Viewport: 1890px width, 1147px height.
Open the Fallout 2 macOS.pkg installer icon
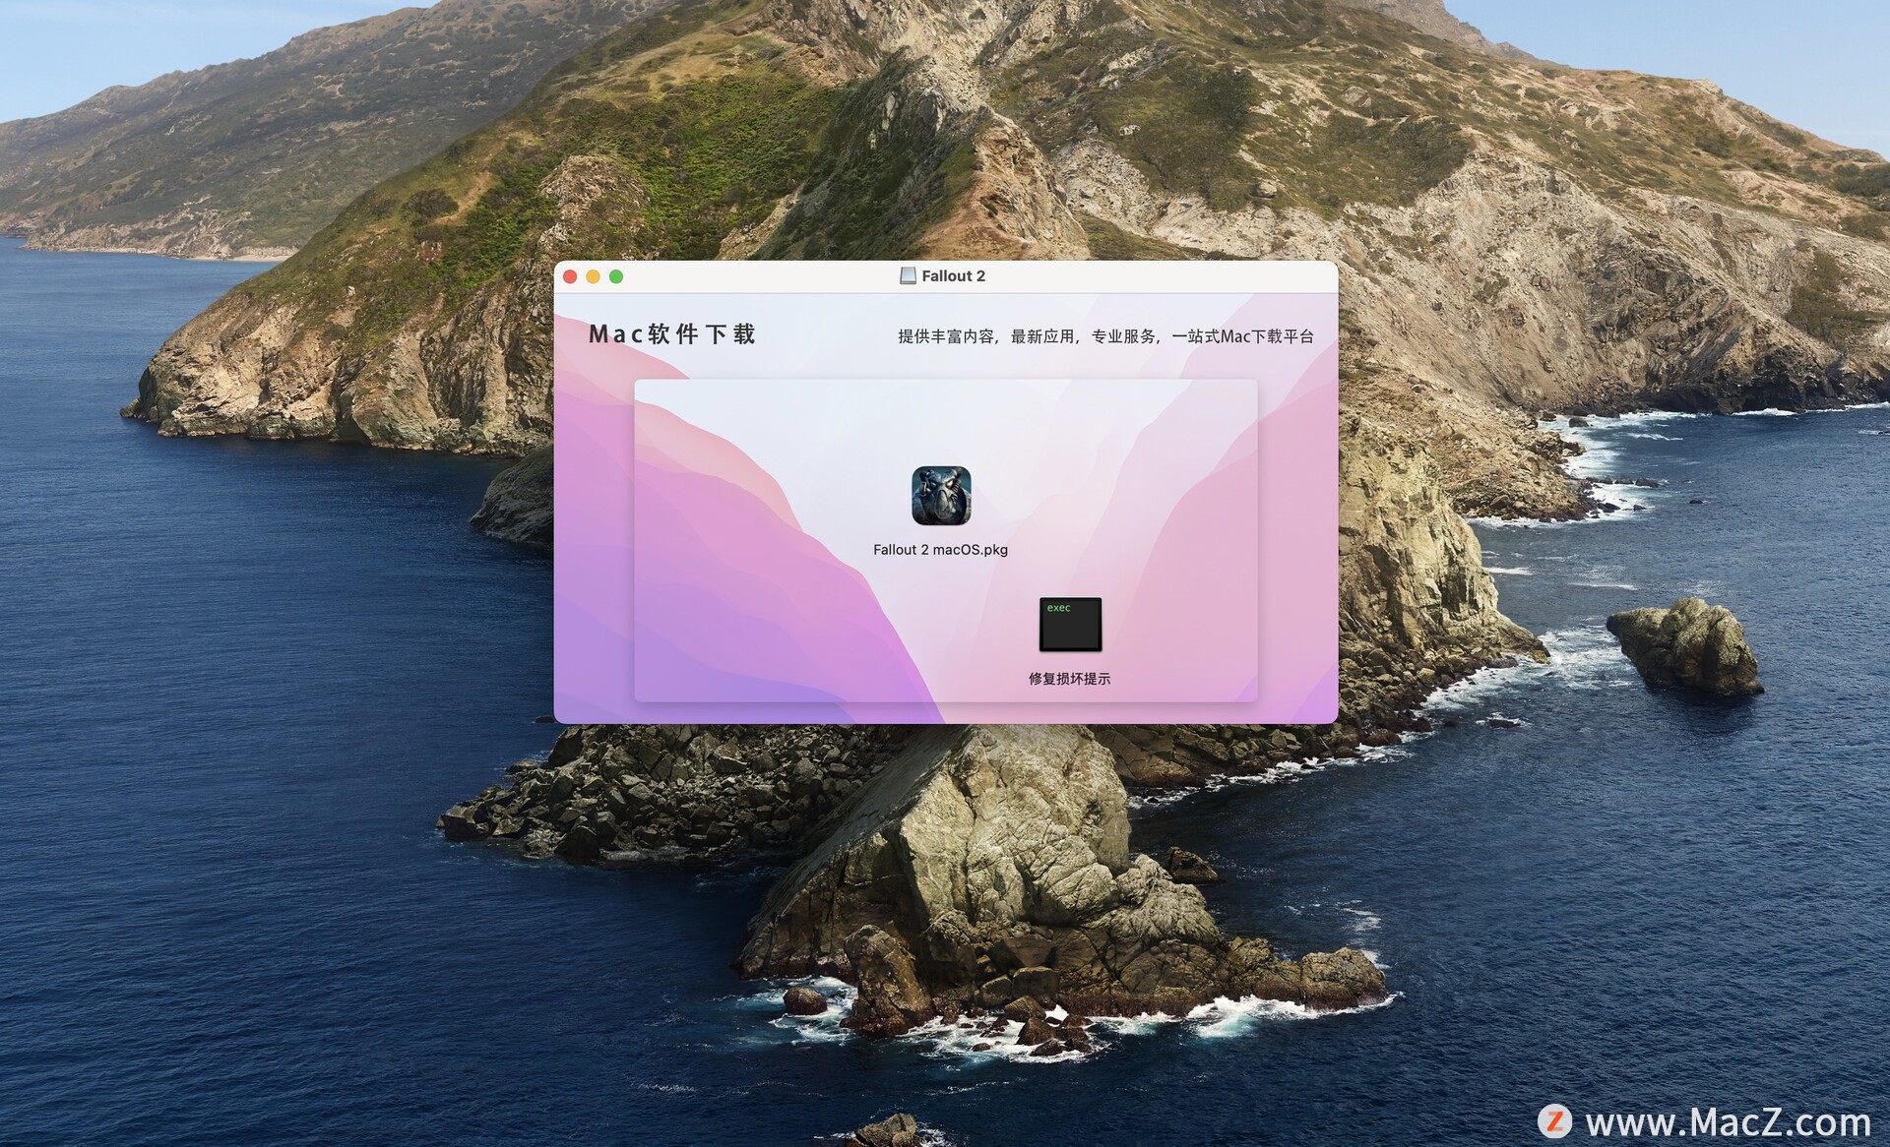pos(941,496)
